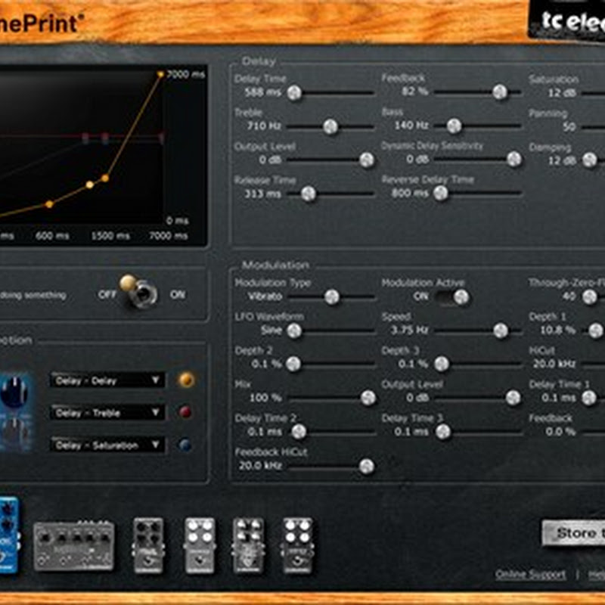Click the Delay Time 2 slider knob

click(299, 432)
